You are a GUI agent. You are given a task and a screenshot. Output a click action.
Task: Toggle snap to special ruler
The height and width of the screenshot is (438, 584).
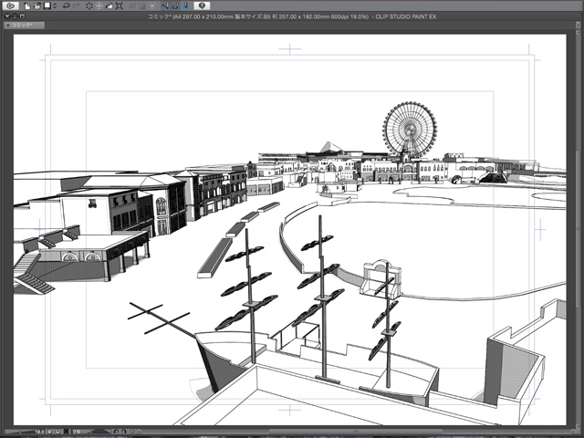coord(175,5)
